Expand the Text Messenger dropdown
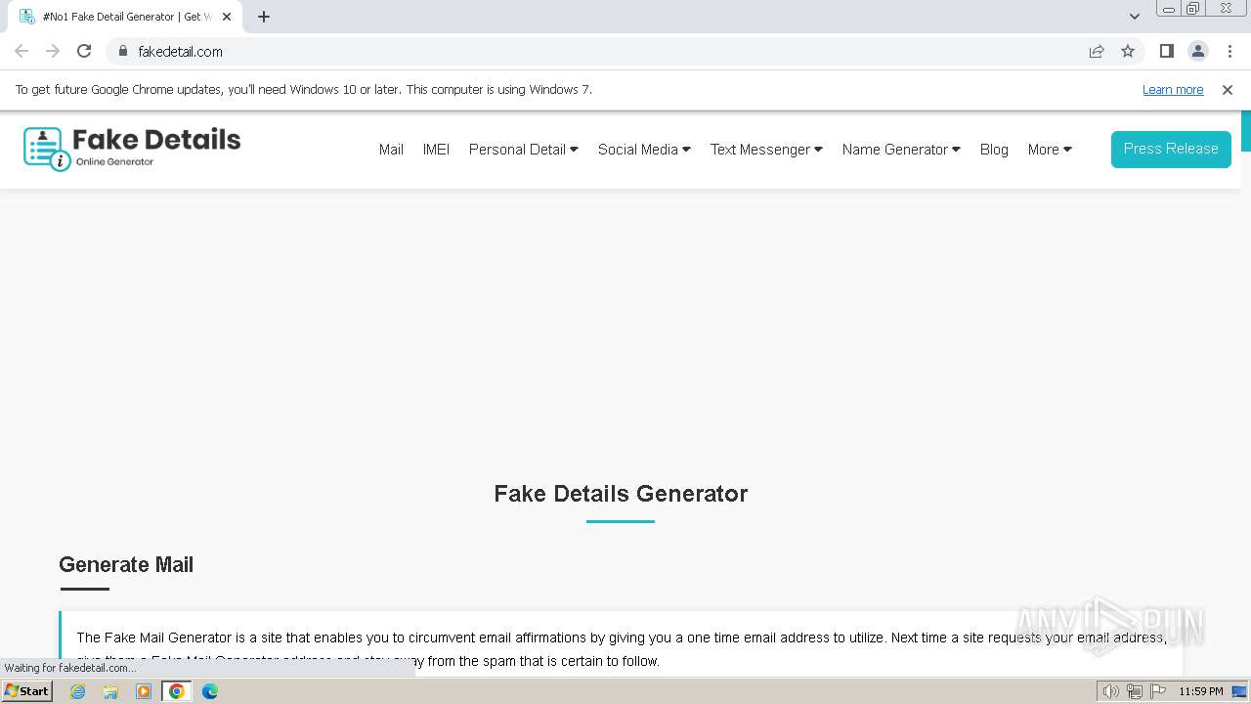 (766, 150)
